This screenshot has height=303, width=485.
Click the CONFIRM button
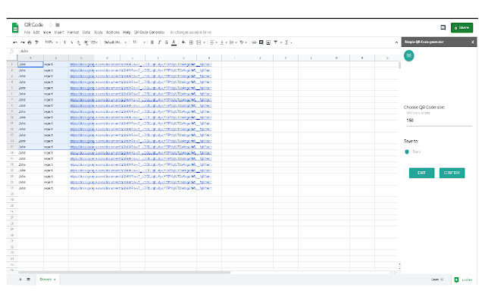click(452, 173)
